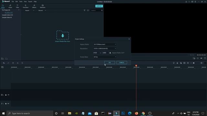
Task: Click the audio mixer icon
Action: click(x=181, y=63)
